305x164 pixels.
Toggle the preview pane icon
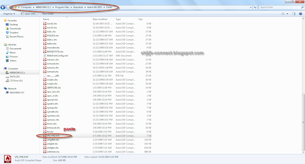point(294,14)
